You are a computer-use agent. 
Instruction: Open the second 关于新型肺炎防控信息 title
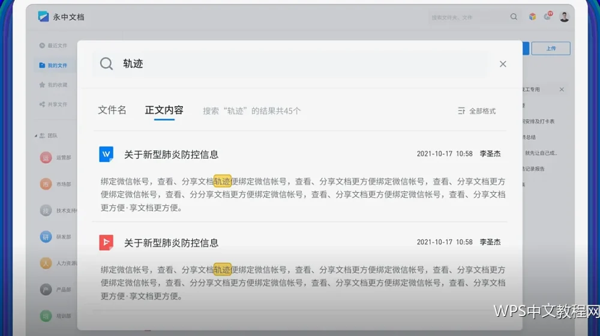point(171,242)
